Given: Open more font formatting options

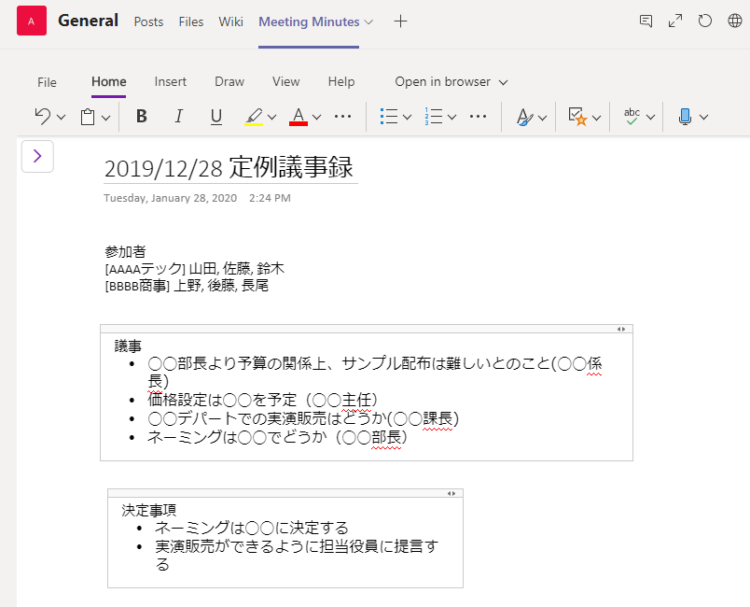Looking at the screenshot, I should pyautogui.click(x=343, y=117).
